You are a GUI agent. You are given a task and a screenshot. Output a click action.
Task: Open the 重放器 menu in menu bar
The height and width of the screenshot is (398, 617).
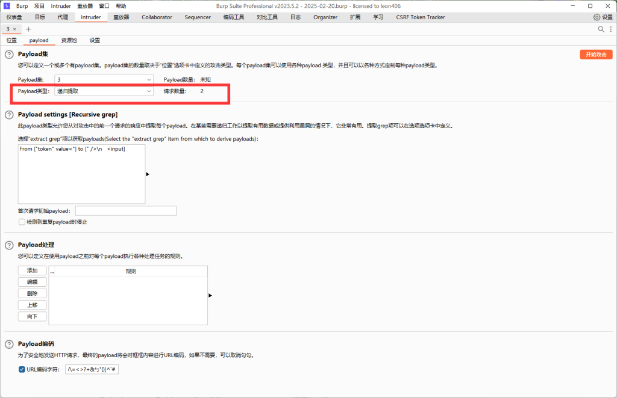pyautogui.click(x=85, y=6)
